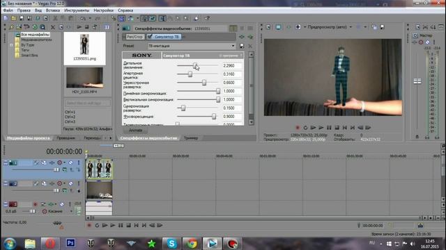
Task: Open the Инструменты menu
Action: (77, 10)
